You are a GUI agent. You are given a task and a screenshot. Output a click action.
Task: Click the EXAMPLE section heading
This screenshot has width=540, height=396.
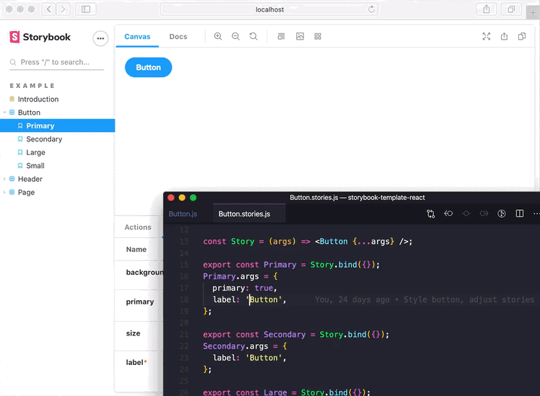click(x=32, y=86)
